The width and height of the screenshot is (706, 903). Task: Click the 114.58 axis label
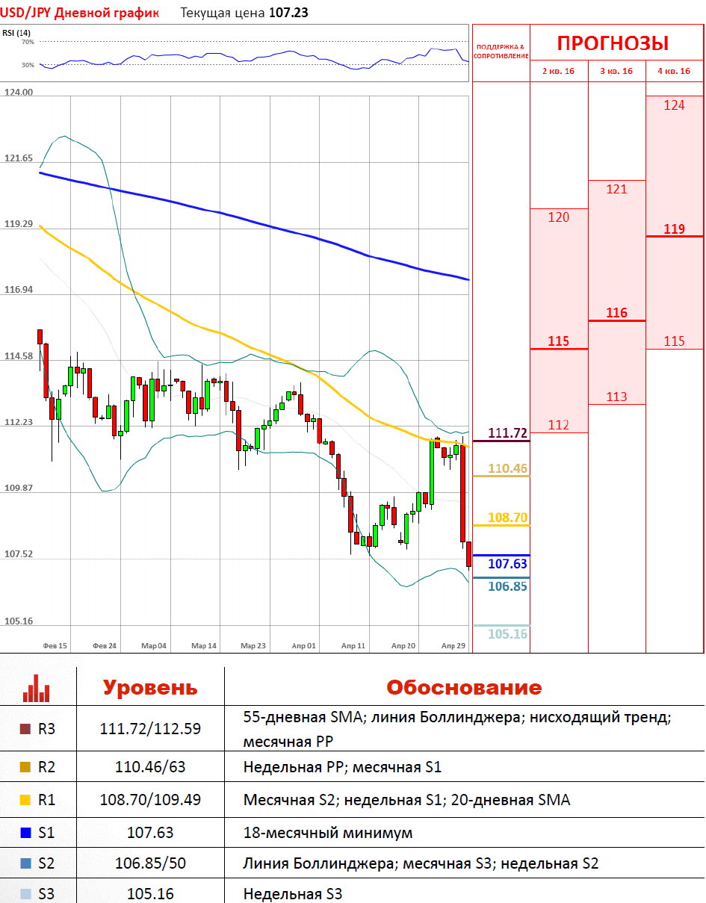pyautogui.click(x=19, y=356)
